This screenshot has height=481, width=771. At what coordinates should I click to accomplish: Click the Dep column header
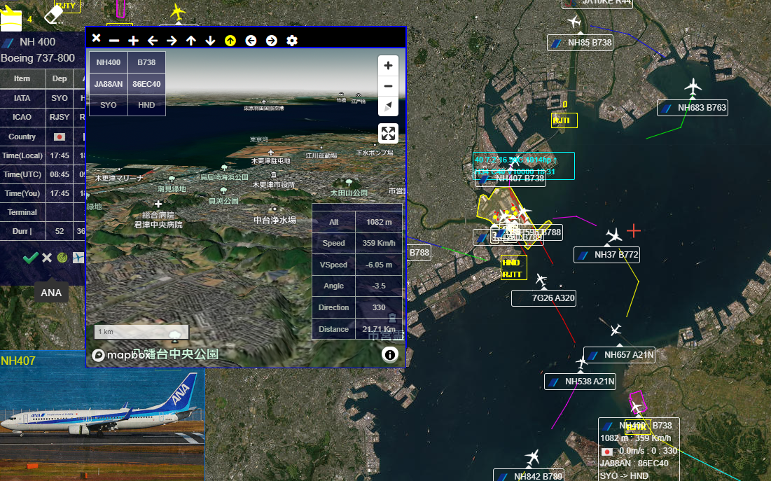[60, 78]
